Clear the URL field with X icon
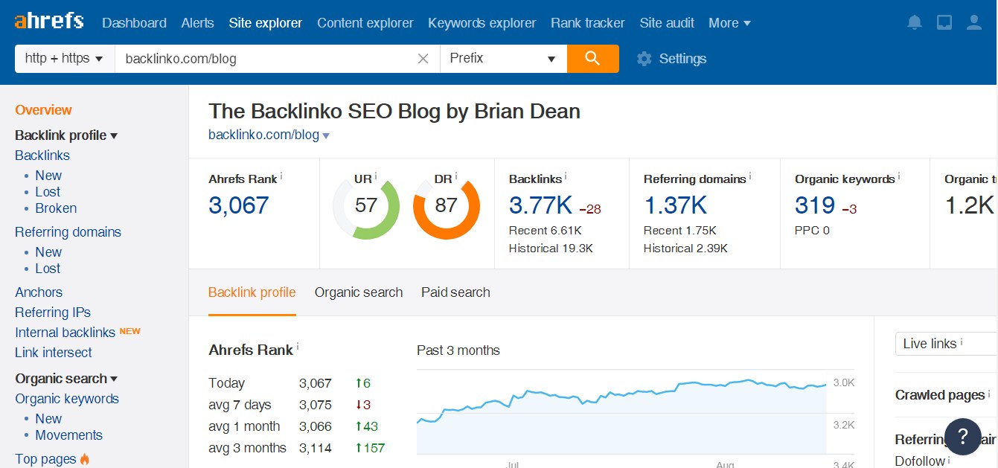 [x=423, y=59]
